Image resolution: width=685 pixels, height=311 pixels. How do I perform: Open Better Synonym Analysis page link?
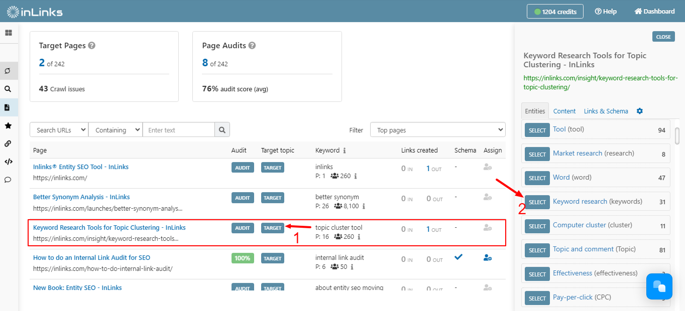[x=81, y=197]
